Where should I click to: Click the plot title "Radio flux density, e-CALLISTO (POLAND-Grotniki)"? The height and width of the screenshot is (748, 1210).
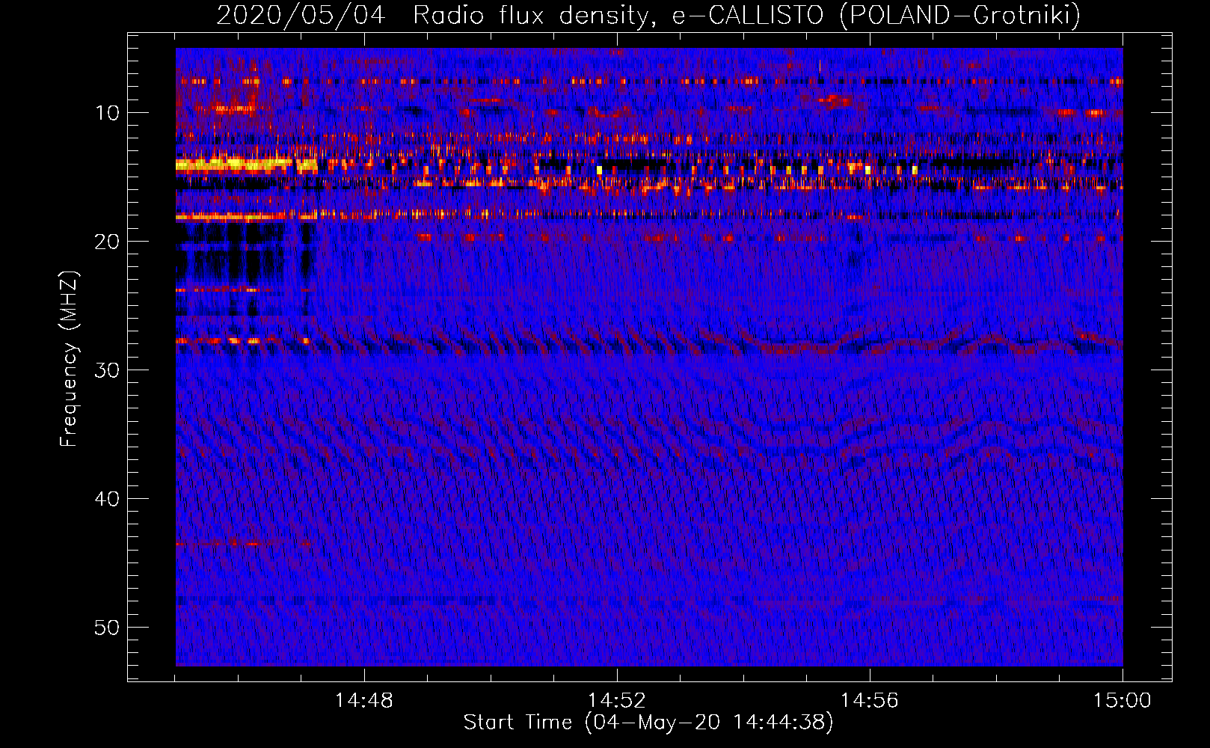[746, 15]
